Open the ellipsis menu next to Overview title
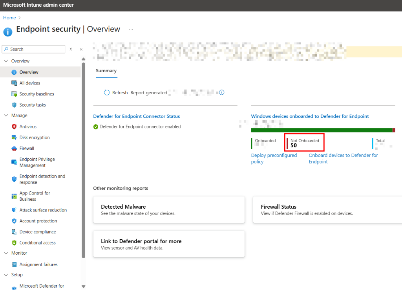Screen dimensions: 402x290 [x=131, y=29]
